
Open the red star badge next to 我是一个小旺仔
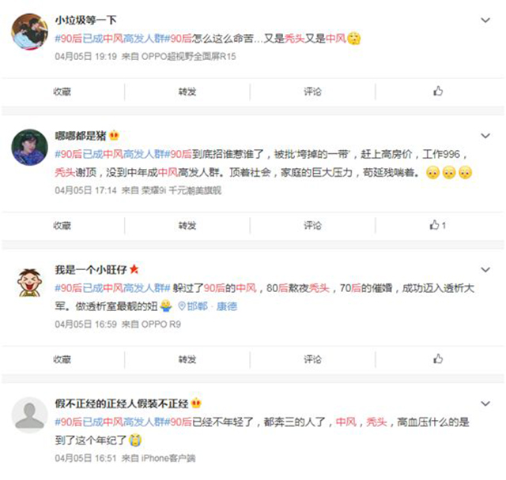tap(134, 269)
